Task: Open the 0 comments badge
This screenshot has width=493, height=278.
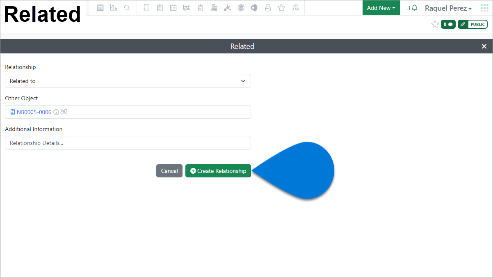Action: 448,24
